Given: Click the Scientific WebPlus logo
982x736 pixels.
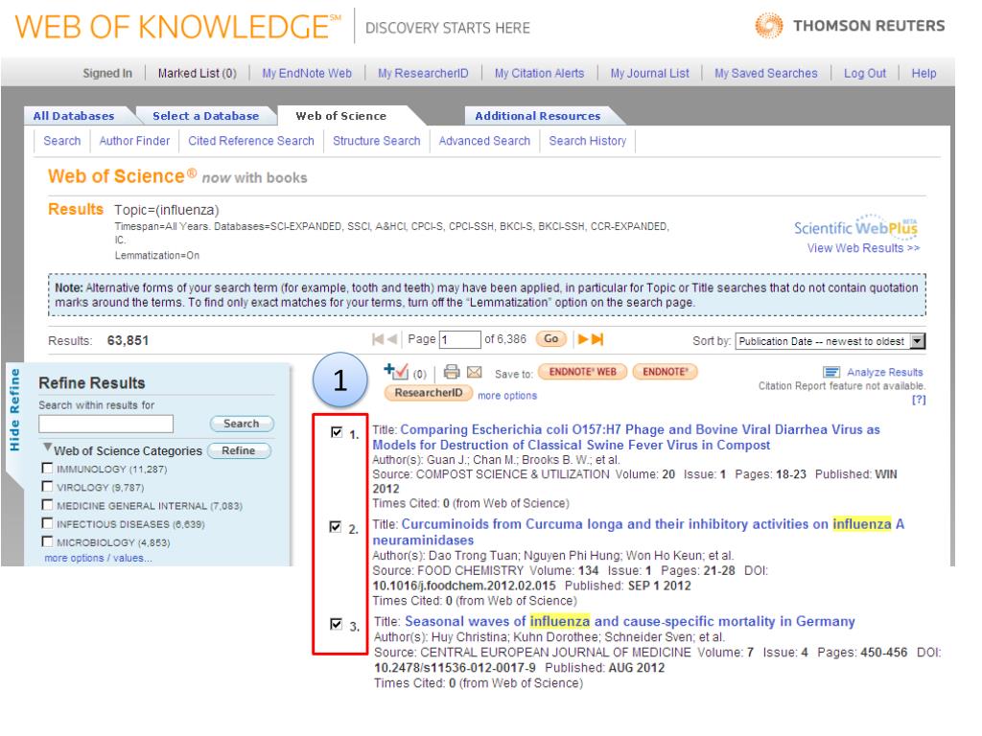Looking at the screenshot, I should (856, 226).
